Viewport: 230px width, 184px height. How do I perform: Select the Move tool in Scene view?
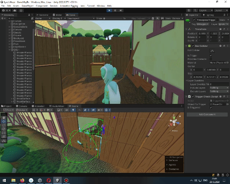click(x=4, y=122)
